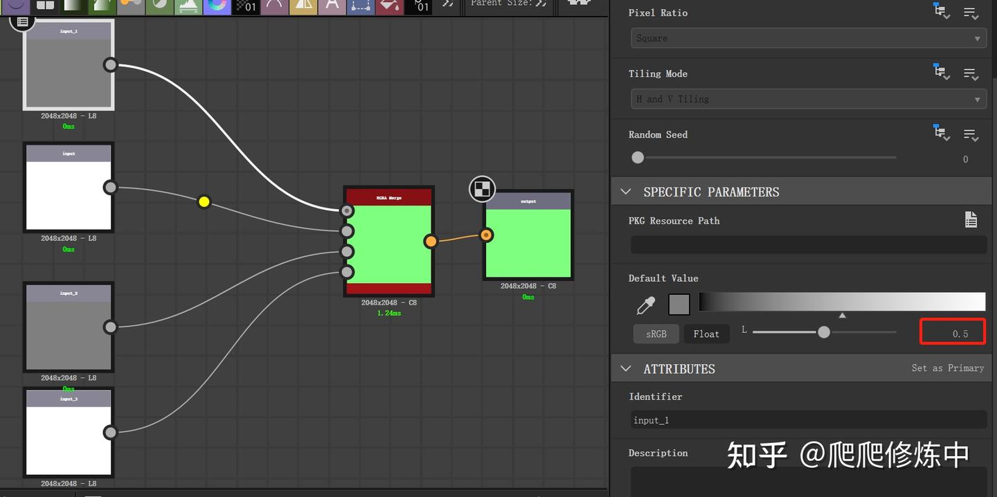
Task: Click the Tiling Mode label
Action: pos(658,73)
